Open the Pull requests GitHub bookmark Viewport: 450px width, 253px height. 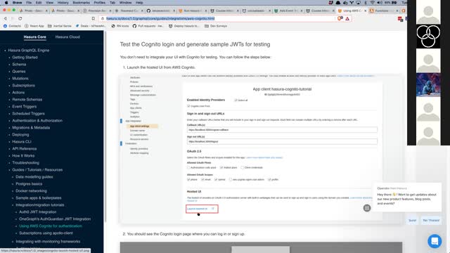148,26
